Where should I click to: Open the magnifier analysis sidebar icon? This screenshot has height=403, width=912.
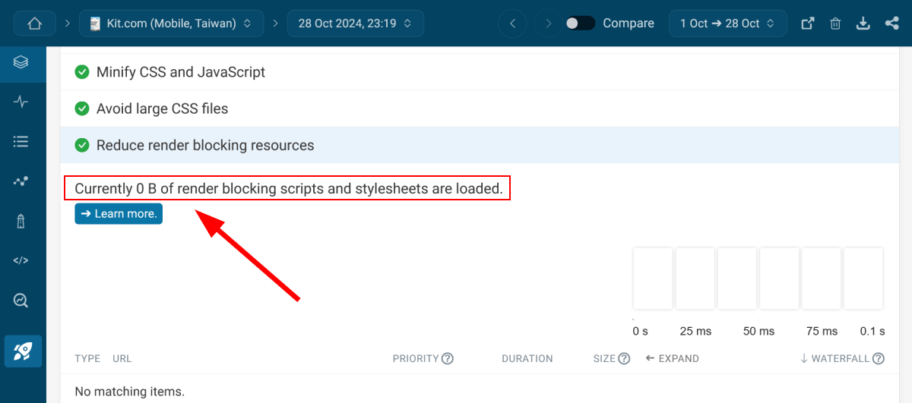[21, 301]
